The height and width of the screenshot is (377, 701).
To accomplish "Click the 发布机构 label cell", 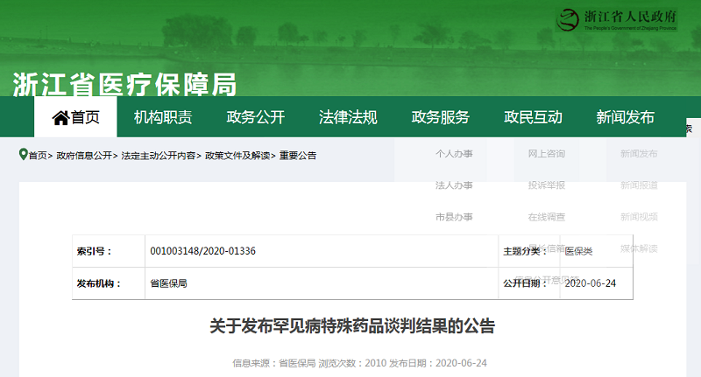I will coord(109,283).
